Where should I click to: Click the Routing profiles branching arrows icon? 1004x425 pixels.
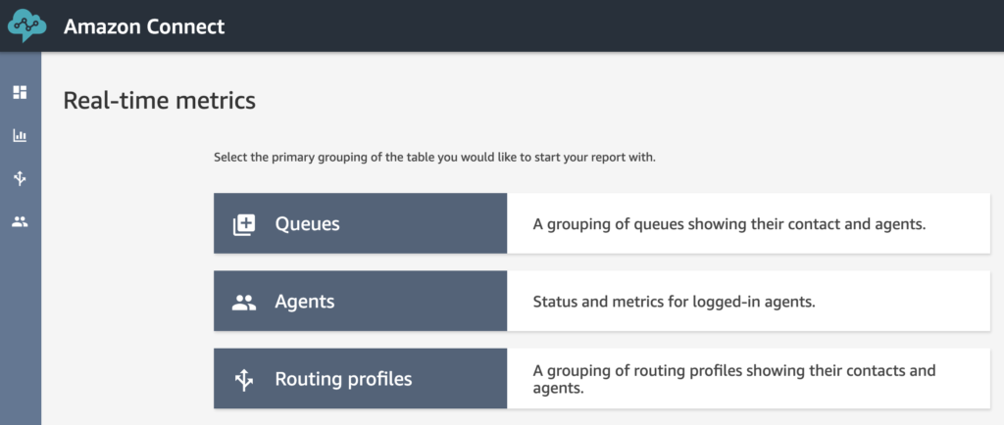tap(244, 380)
